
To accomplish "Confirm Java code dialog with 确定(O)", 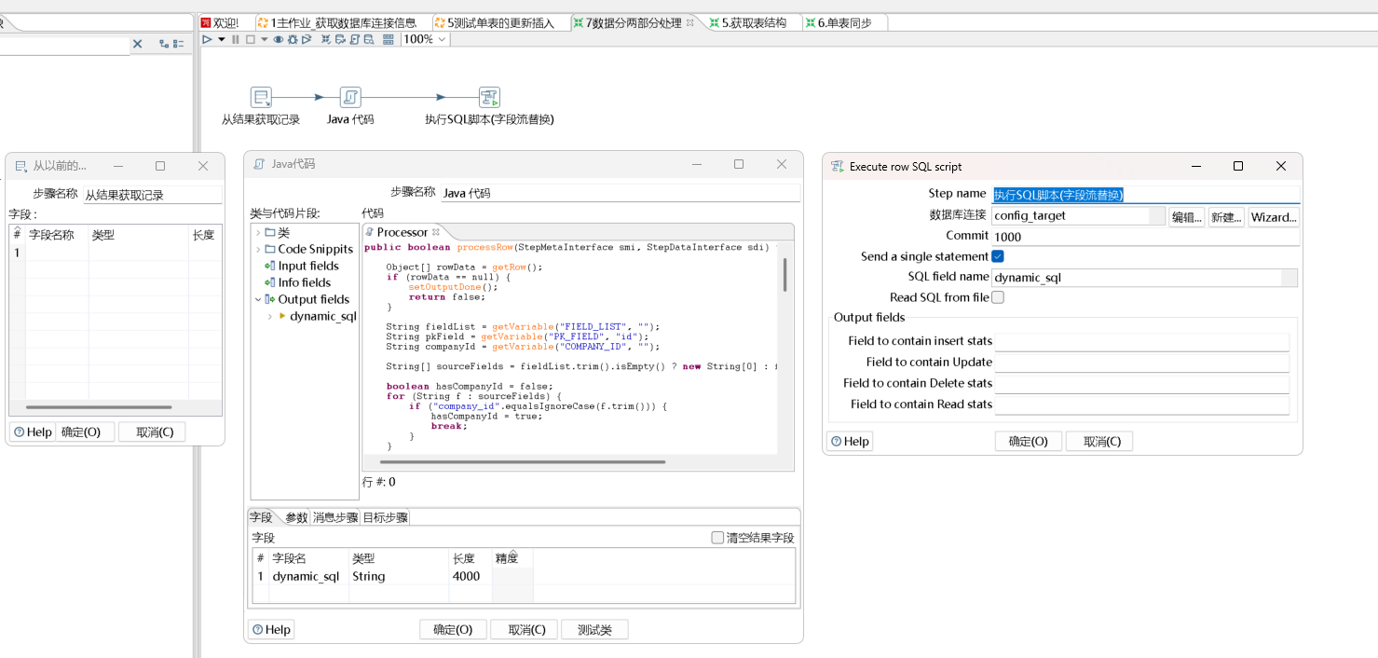I will [x=453, y=629].
